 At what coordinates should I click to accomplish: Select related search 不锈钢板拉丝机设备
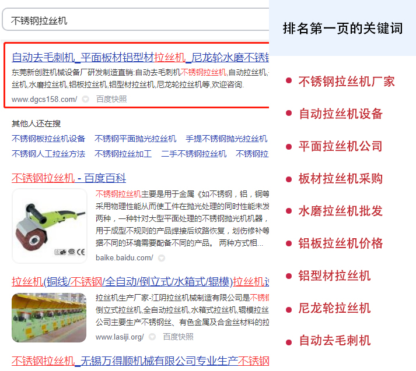[x=48, y=139]
